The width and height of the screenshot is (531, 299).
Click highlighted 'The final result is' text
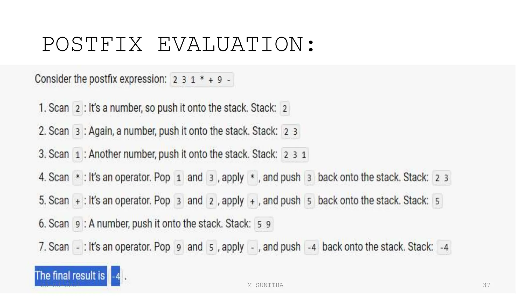click(x=71, y=276)
